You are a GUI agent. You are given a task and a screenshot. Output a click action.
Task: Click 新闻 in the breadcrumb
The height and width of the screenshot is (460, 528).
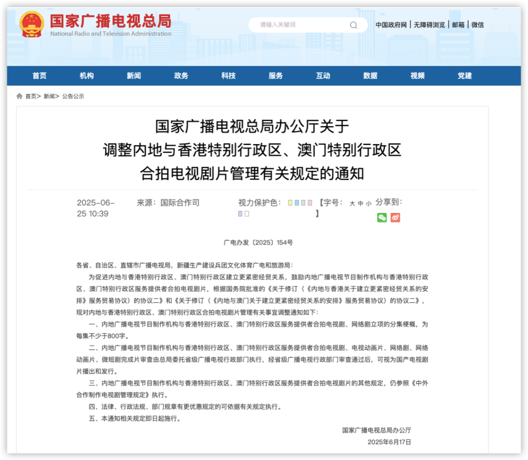49,96
